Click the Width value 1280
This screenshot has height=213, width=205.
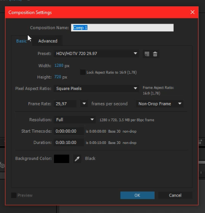(x=59, y=65)
